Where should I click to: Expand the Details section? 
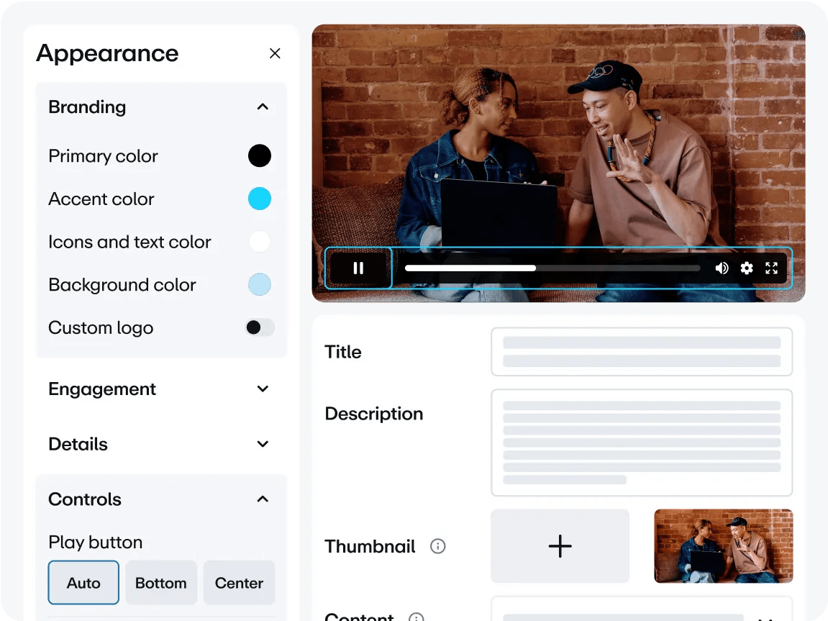tap(263, 444)
